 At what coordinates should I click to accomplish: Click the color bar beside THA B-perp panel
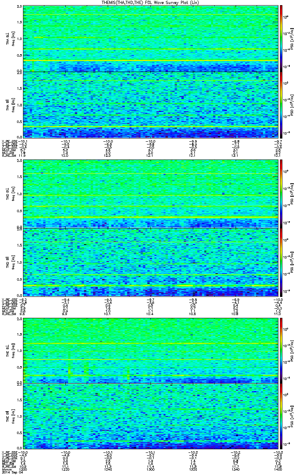pyautogui.click(x=281, y=38)
